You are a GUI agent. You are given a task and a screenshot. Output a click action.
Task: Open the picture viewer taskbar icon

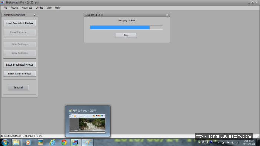(40, 142)
